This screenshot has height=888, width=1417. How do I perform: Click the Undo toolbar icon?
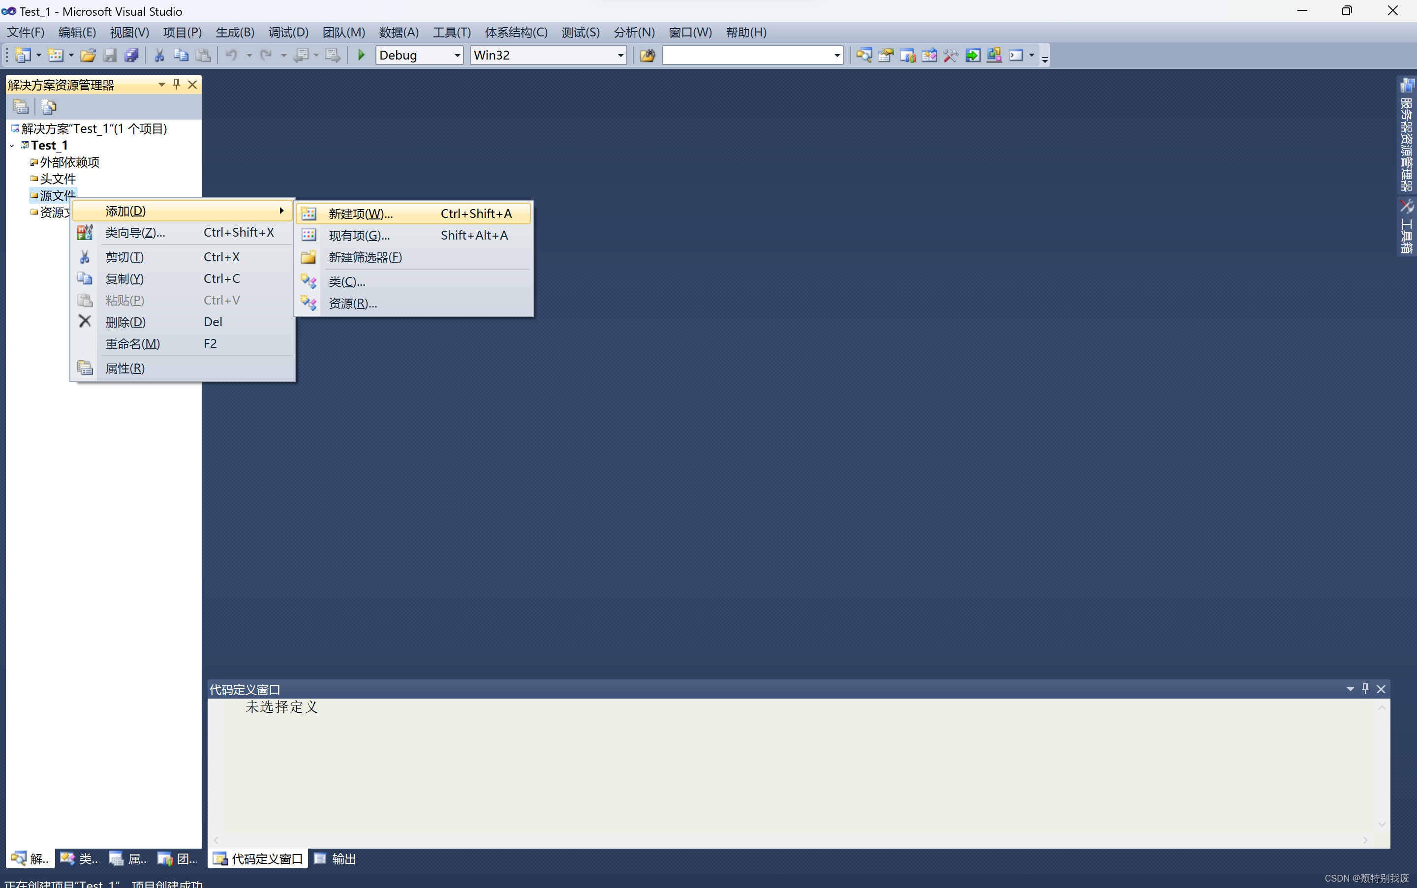point(231,55)
